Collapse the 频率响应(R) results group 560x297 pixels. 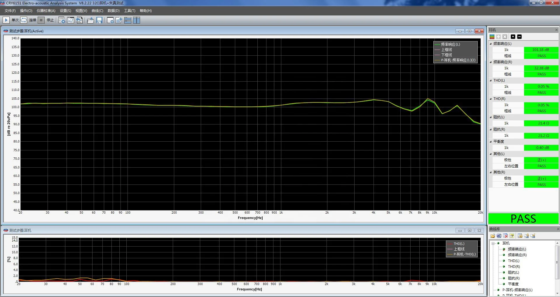(x=491, y=62)
